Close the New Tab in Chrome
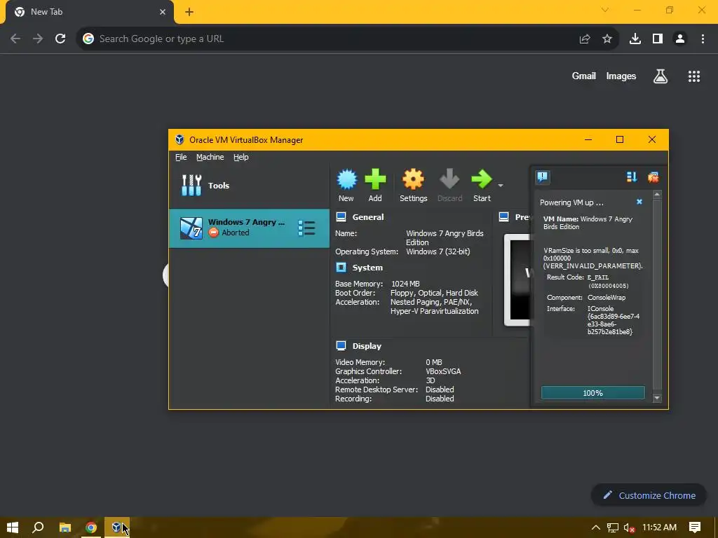Image resolution: width=718 pixels, height=538 pixels. pyautogui.click(x=163, y=12)
